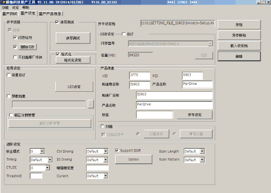This screenshot has height=193, width=271.
Task: Click the 扫描设定 button
Action: (156, 134)
